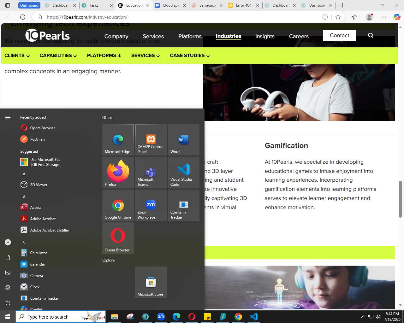Launch Google Chrome tile
The height and width of the screenshot is (323, 404).
click(118, 205)
